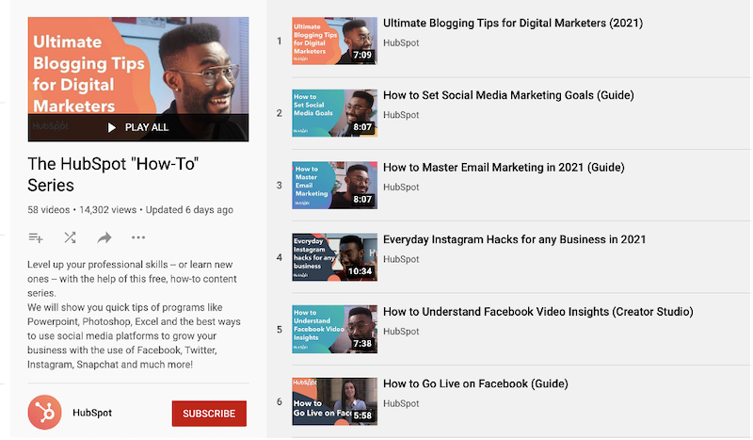Click HubSpot channel under Email Marketing video
The image size is (753, 440).
tap(401, 187)
